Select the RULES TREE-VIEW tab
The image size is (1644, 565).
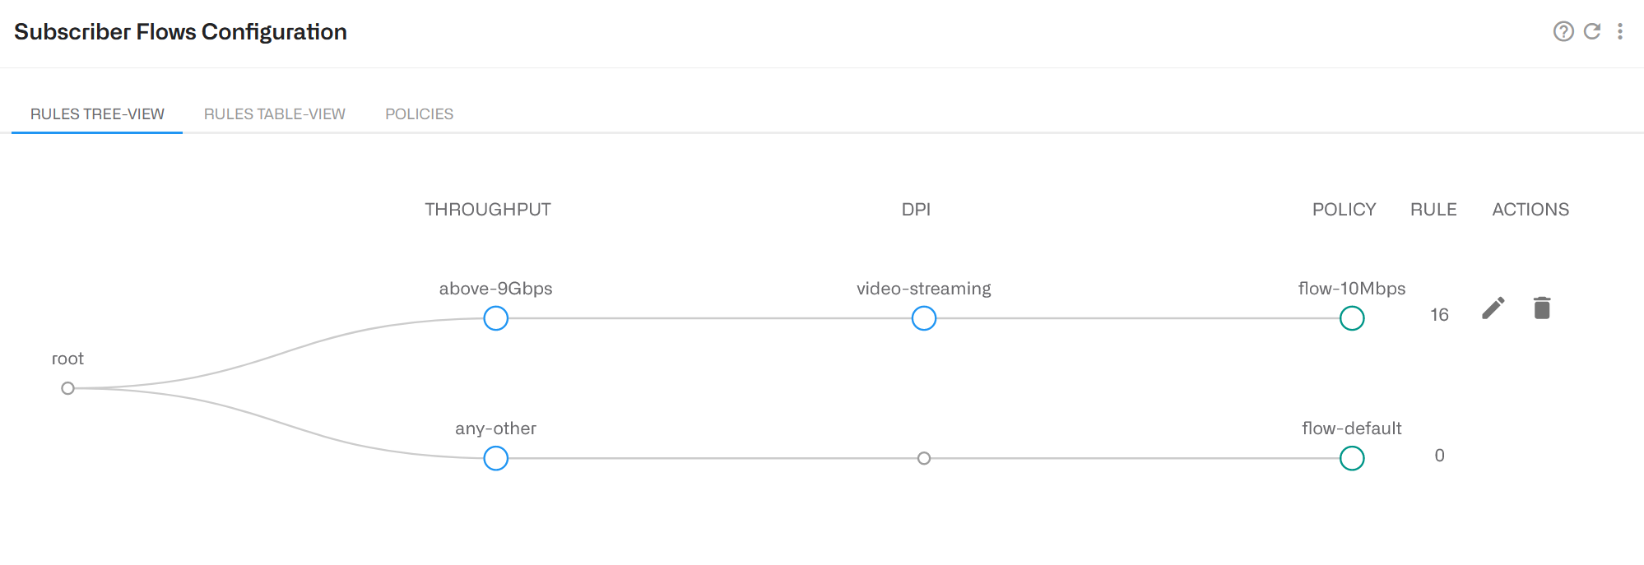(96, 113)
